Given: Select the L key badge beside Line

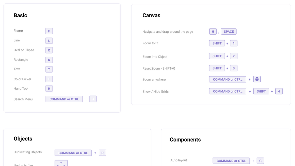Looking at the screenshot, I should 49,41.
